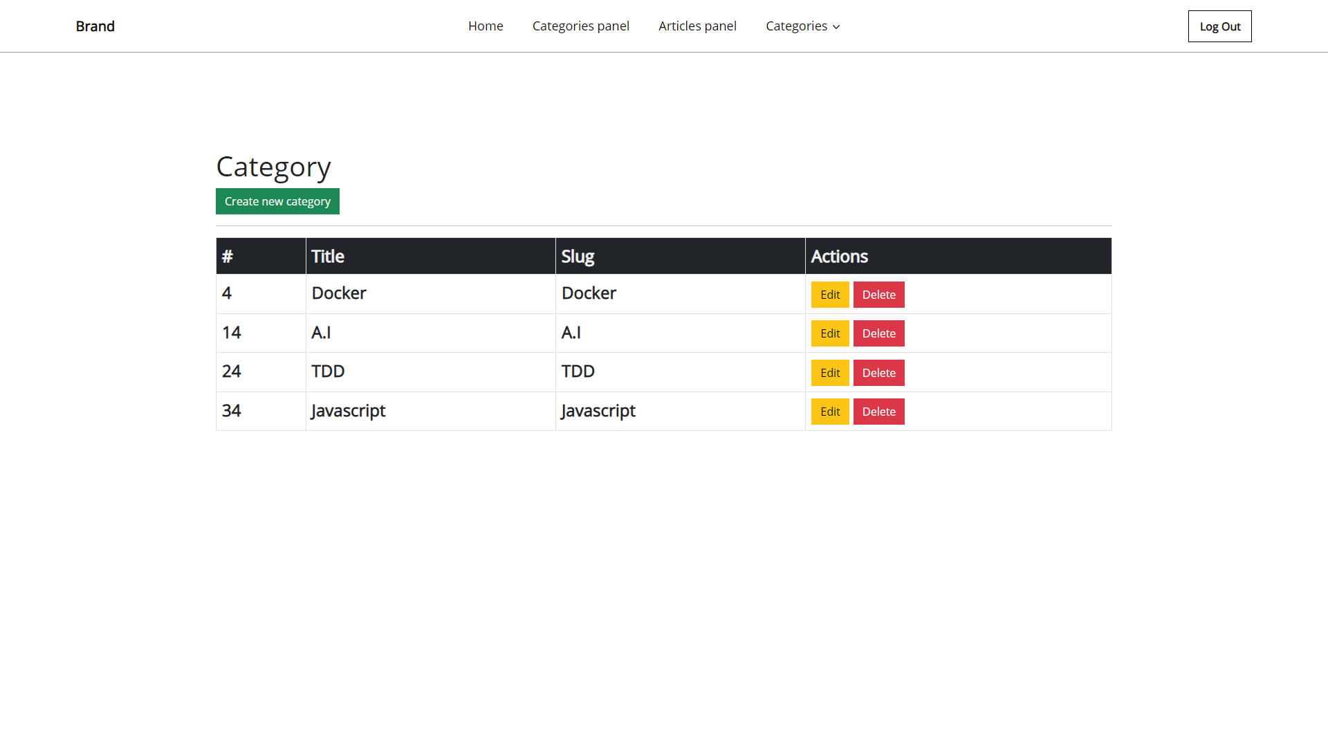Delete the Javascript category
Image resolution: width=1328 pixels, height=747 pixels.
click(x=878, y=411)
